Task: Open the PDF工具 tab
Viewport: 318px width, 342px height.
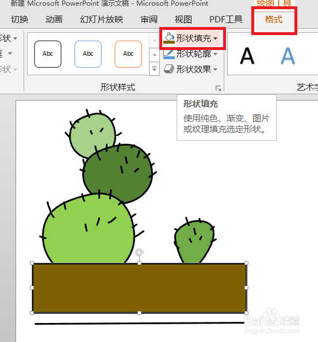Action: (226, 20)
